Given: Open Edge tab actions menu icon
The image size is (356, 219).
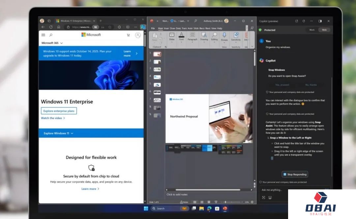Looking at the screenshot, I should [49, 21].
